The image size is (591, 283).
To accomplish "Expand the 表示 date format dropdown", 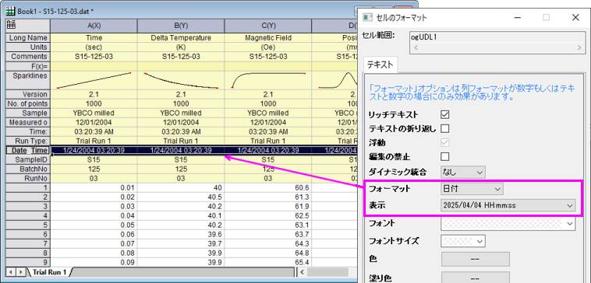I will (x=508, y=205).
